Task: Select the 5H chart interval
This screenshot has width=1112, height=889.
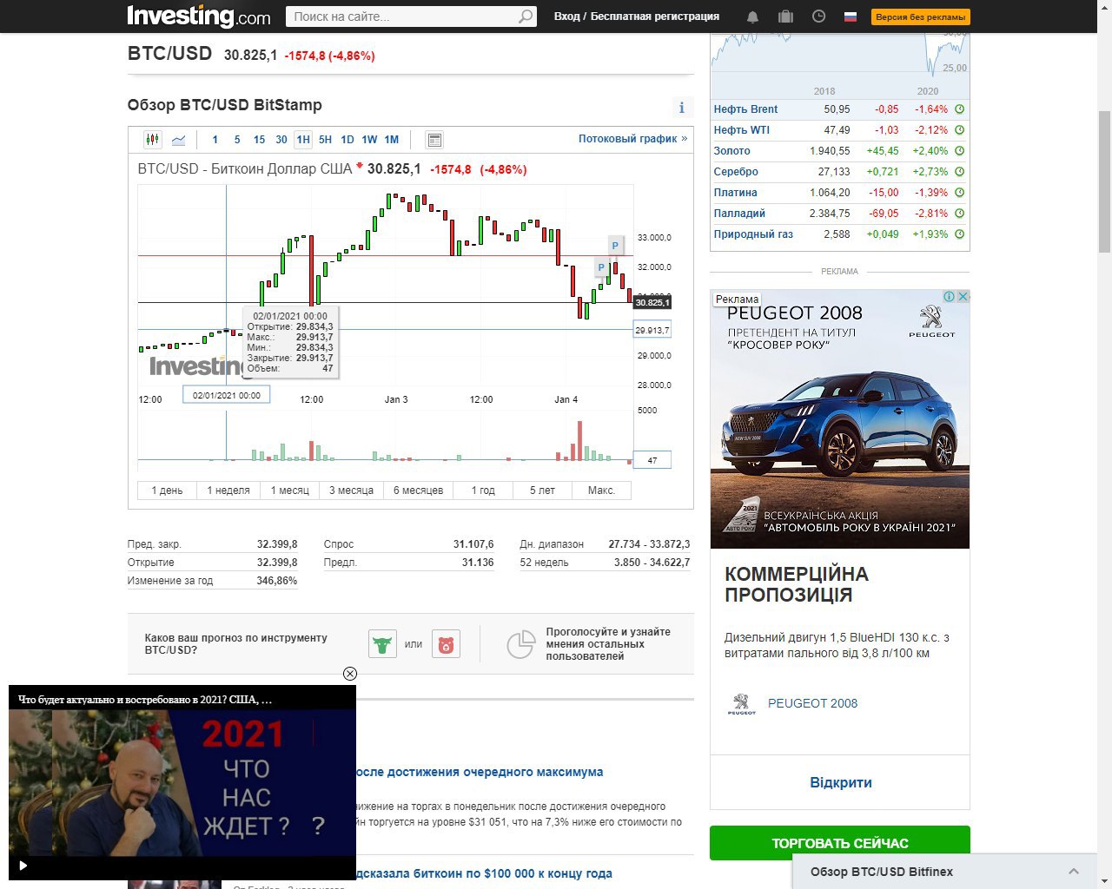Action: (x=325, y=140)
